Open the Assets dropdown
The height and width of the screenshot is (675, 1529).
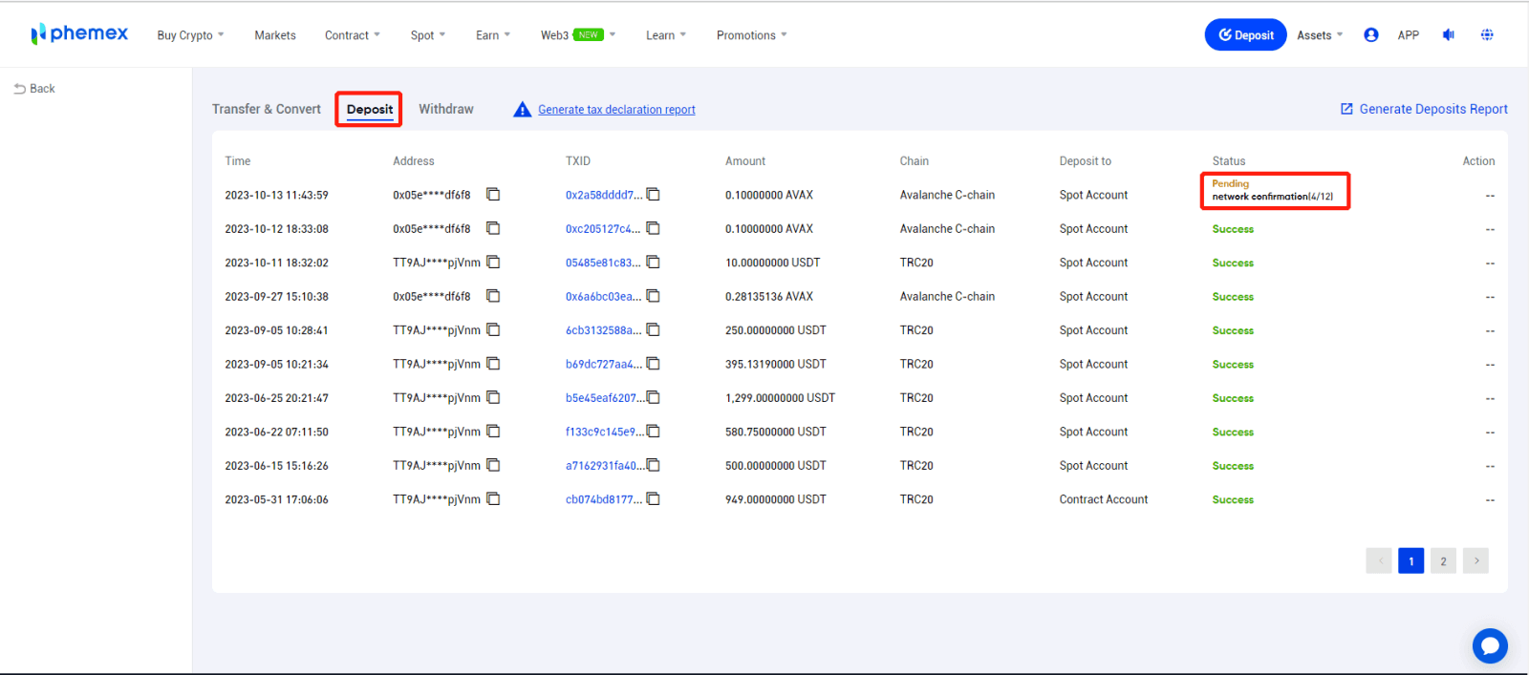1319,35
